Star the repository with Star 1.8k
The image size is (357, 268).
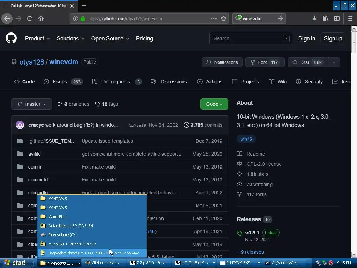tap(308, 62)
